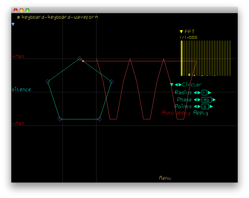Toggle the Auto apply option
Screen dimensions: 249x198
[176, 113]
